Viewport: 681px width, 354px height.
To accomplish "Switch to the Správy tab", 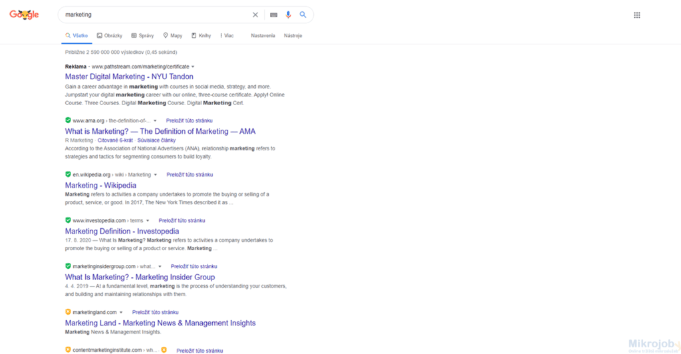I will tap(142, 36).
